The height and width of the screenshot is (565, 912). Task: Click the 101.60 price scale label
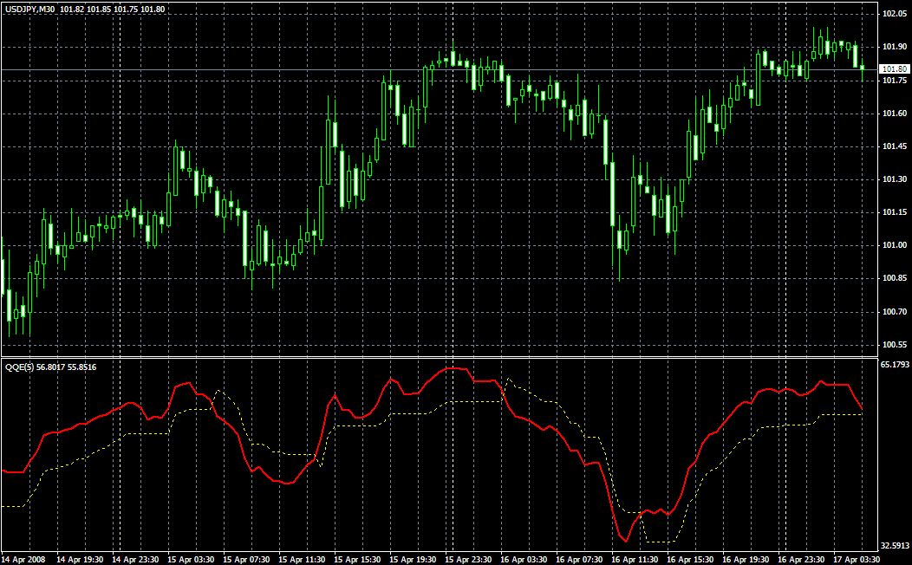(895, 114)
